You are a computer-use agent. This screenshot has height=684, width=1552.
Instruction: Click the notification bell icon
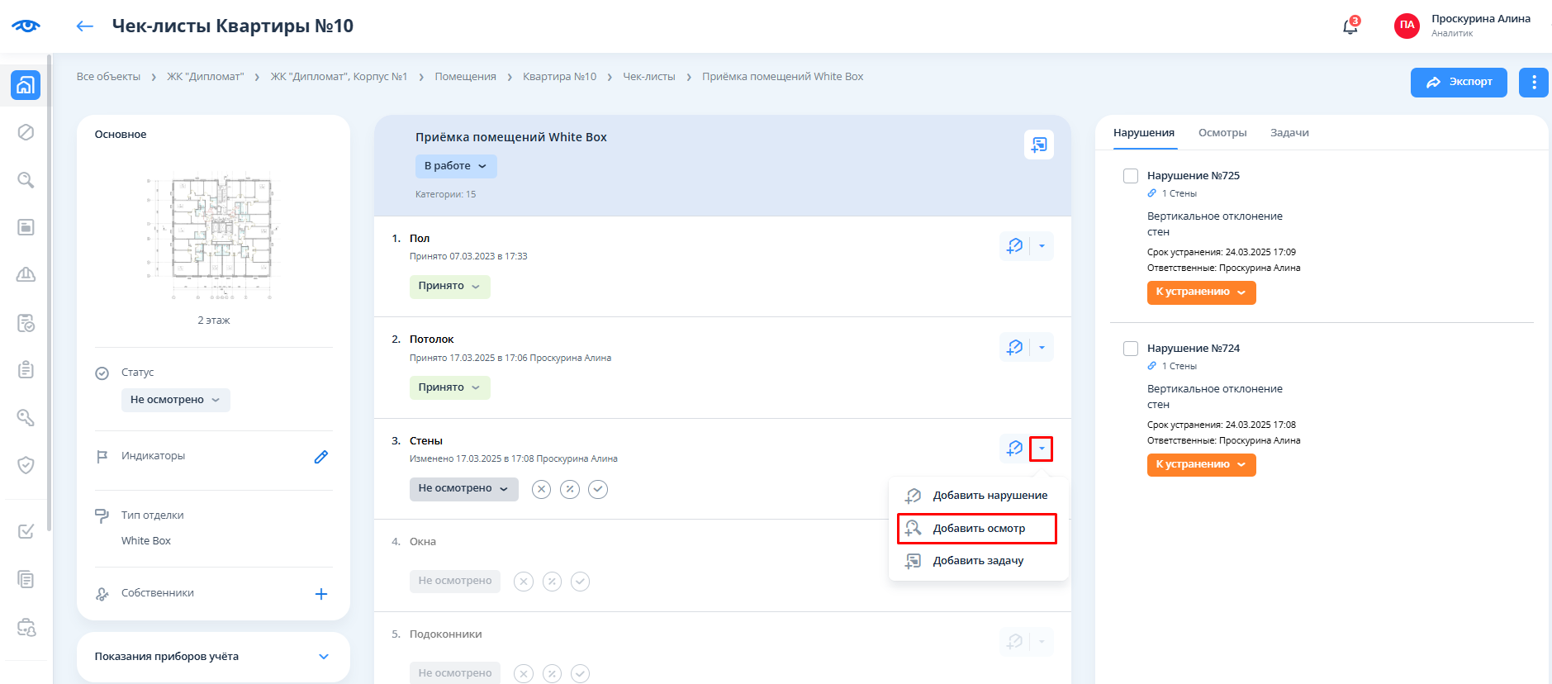click(1350, 26)
